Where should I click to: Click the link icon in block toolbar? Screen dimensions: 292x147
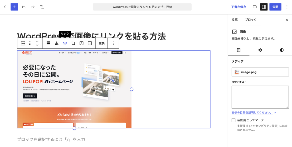65,43
